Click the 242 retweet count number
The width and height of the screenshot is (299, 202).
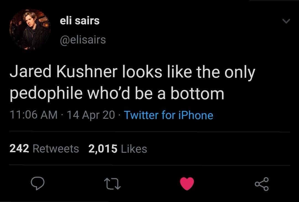tap(19, 149)
